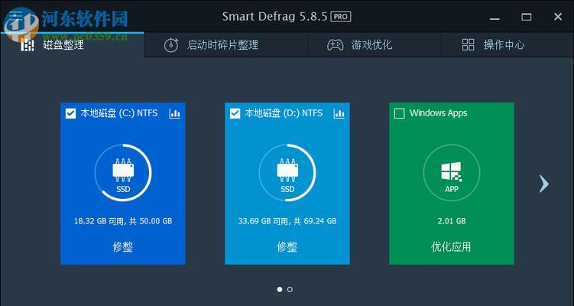
Task: Select the first page indicator dot
Action: pyautogui.click(x=280, y=289)
